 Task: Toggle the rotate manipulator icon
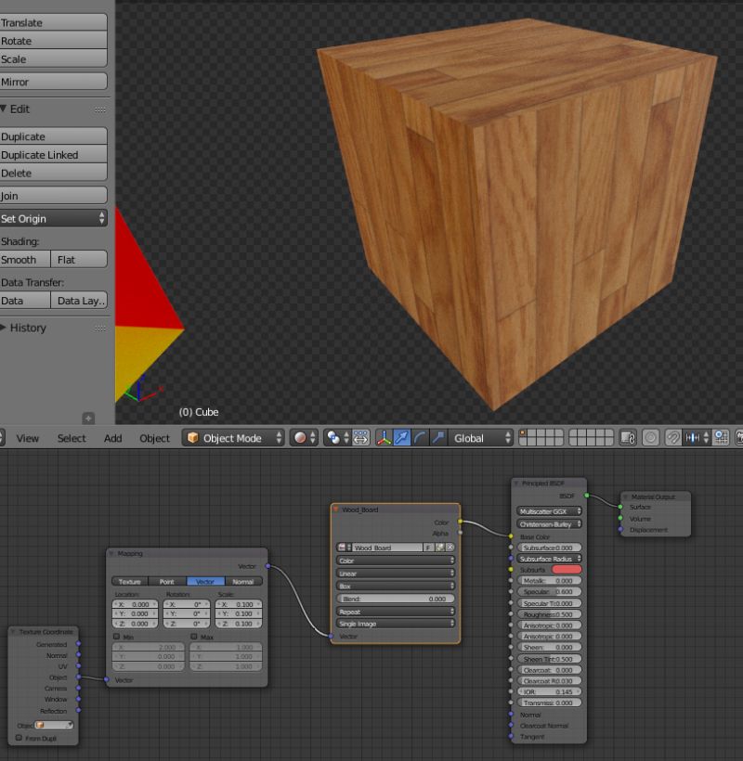pos(418,436)
